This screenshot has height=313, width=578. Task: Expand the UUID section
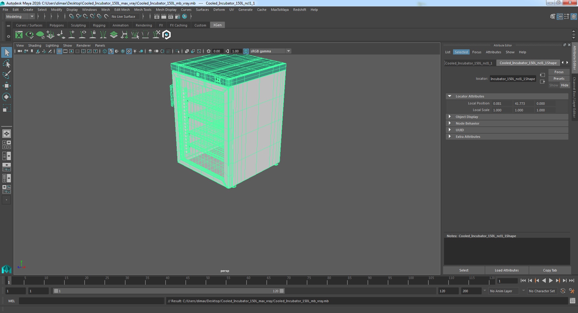click(x=449, y=130)
